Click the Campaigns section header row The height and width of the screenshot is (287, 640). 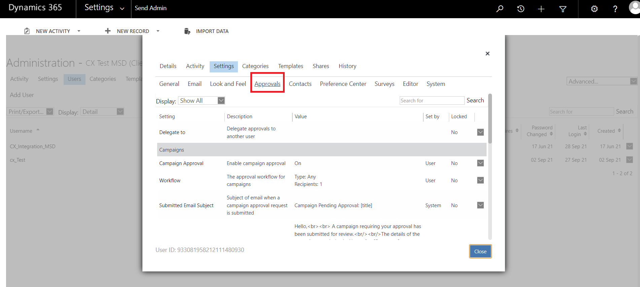pyautogui.click(x=322, y=150)
